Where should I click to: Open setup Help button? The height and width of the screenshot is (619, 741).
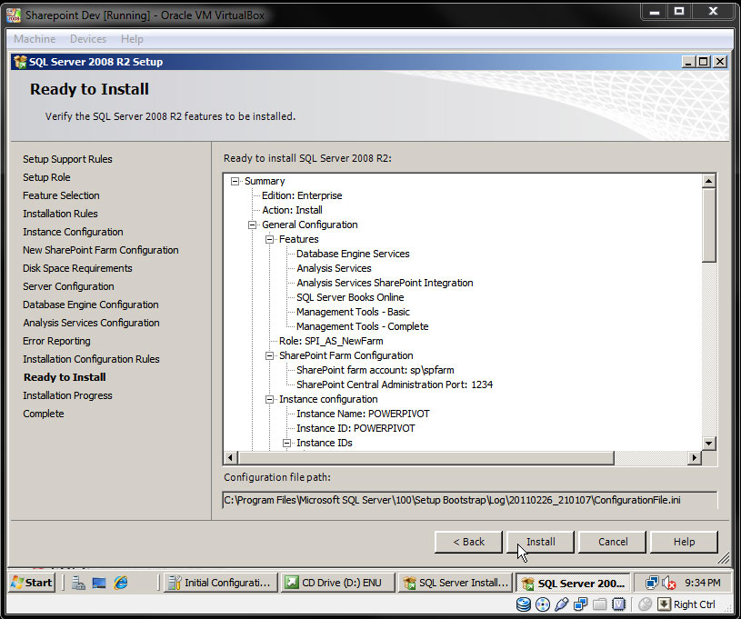click(x=684, y=542)
